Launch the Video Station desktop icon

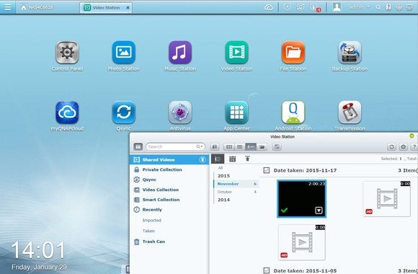(x=236, y=53)
